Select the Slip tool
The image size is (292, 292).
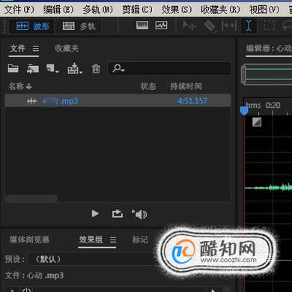pos(229,25)
